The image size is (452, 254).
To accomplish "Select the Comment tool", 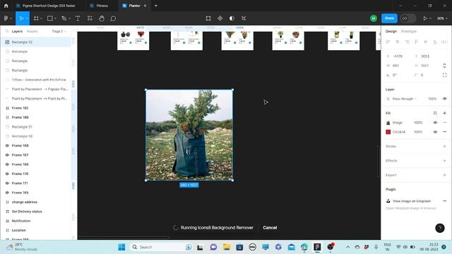I will [113, 18].
